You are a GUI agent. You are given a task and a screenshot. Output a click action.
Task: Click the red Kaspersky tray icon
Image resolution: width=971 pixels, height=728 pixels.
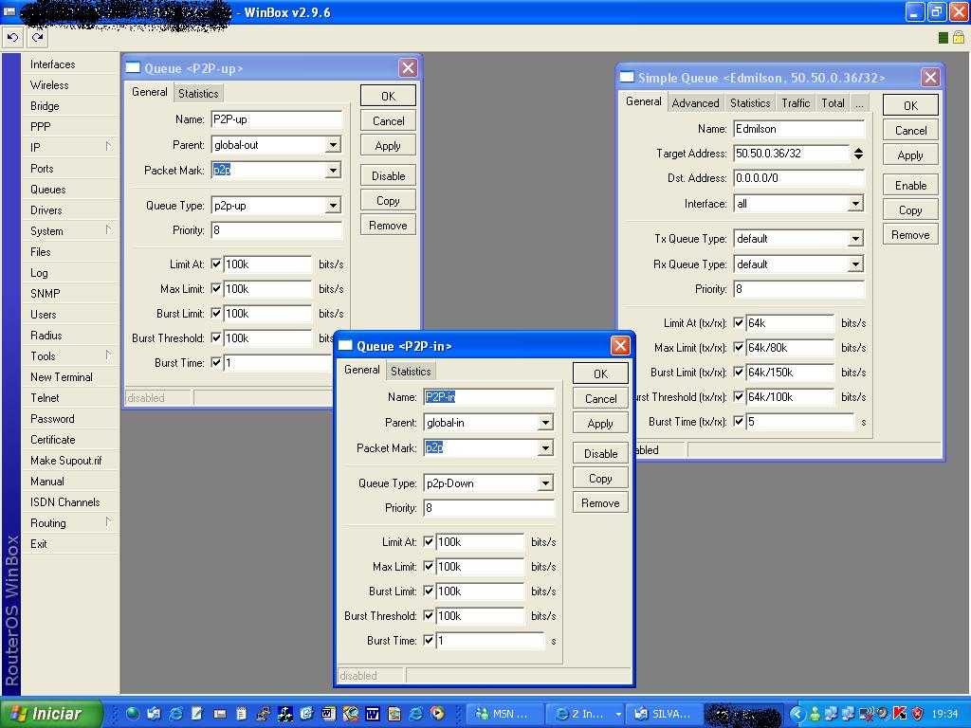(x=901, y=714)
